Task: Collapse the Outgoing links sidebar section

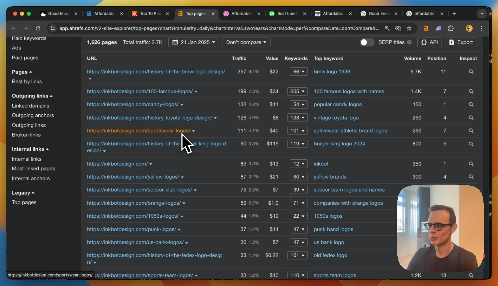Action: coord(32,96)
